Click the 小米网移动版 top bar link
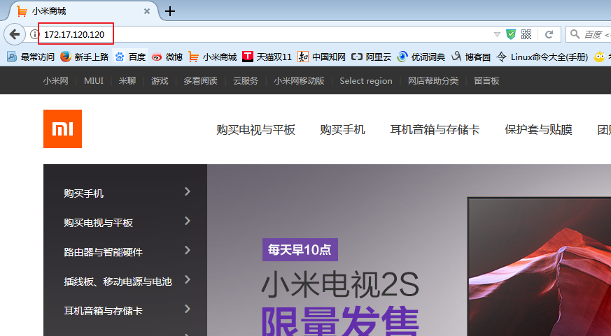This screenshot has width=611, height=336. pyautogui.click(x=299, y=81)
